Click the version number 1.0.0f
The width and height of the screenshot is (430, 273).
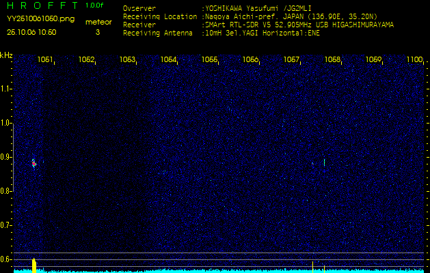pos(94,5)
